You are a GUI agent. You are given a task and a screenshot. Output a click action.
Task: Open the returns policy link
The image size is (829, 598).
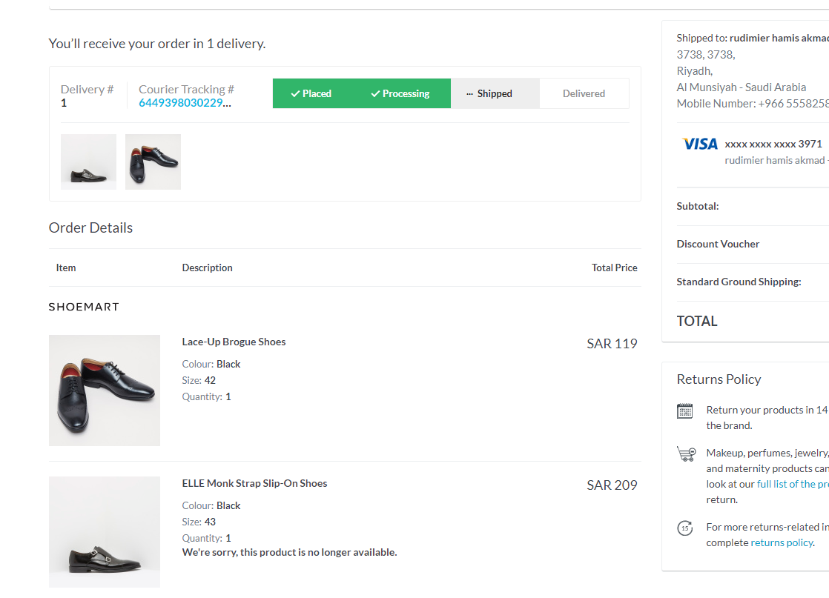pos(782,542)
